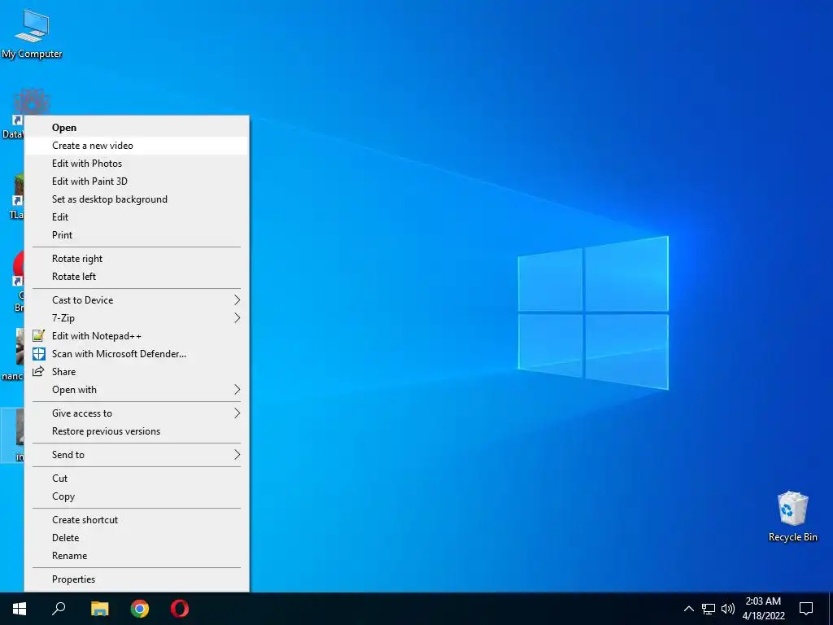Image resolution: width=833 pixels, height=625 pixels.
Task: Open Properties from context menu
Action: point(137,579)
